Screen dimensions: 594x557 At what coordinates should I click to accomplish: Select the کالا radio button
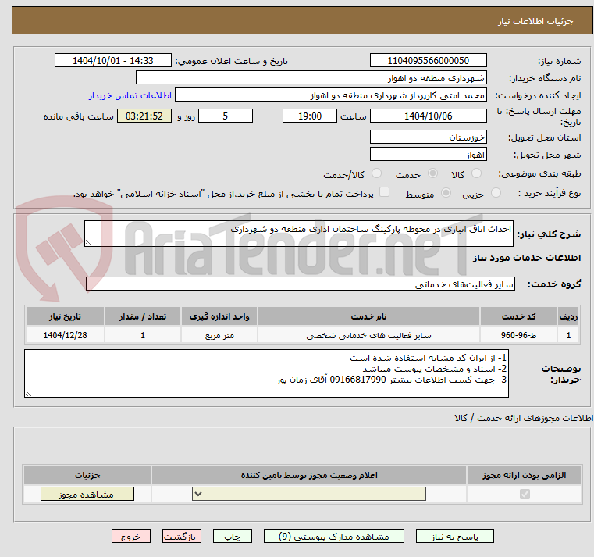476,173
